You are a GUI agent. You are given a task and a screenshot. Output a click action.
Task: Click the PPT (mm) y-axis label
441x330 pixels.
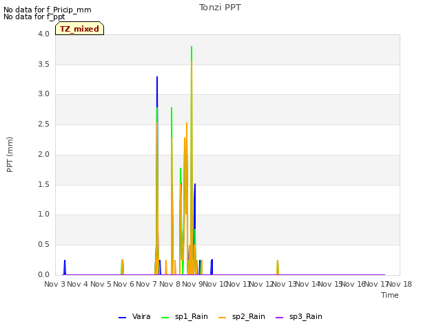click(x=10, y=155)
